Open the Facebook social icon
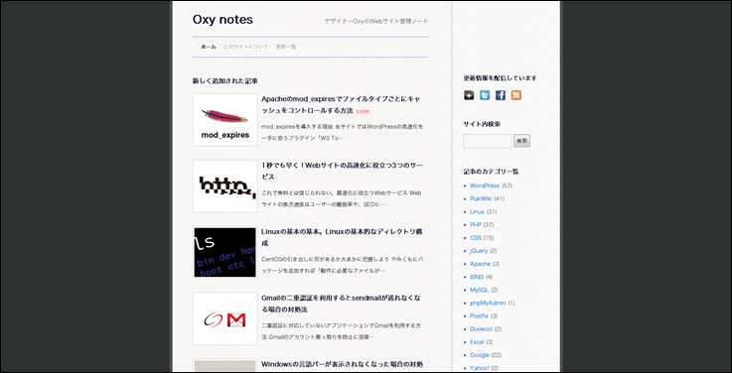 pyautogui.click(x=500, y=95)
